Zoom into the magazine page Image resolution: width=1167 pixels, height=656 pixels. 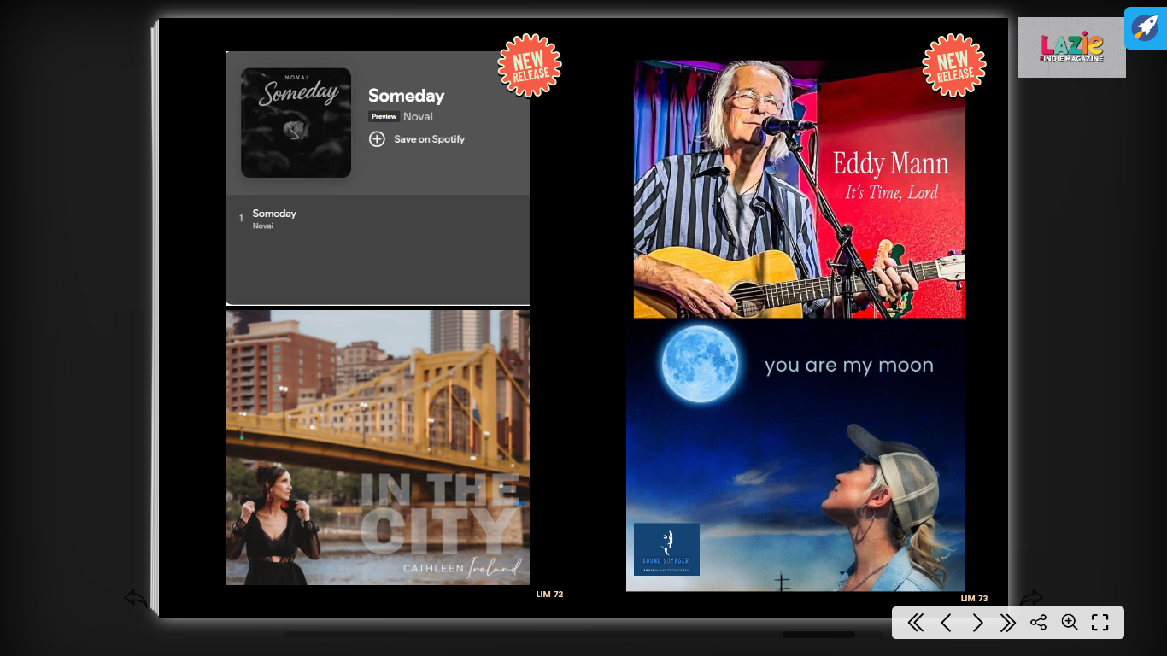1069,623
